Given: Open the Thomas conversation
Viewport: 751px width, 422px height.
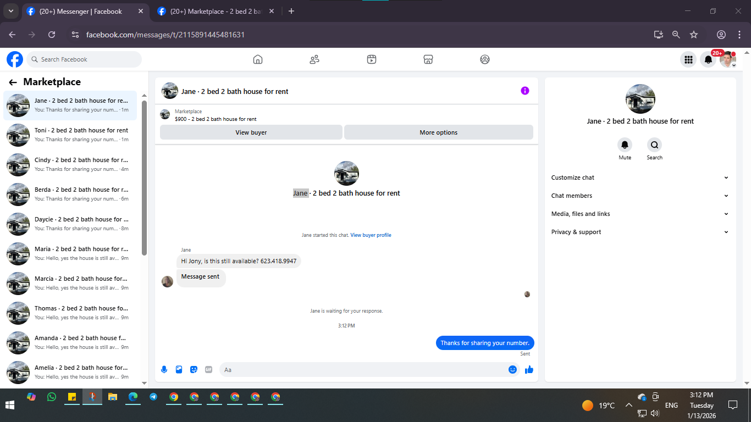Looking at the screenshot, I should [70, 313].
